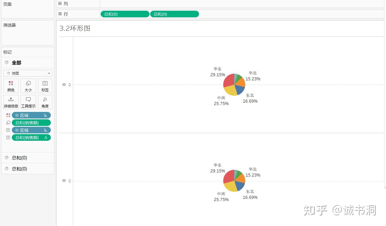
Task: Open the first 总和(0) marks tab
Action: [19, 158]
